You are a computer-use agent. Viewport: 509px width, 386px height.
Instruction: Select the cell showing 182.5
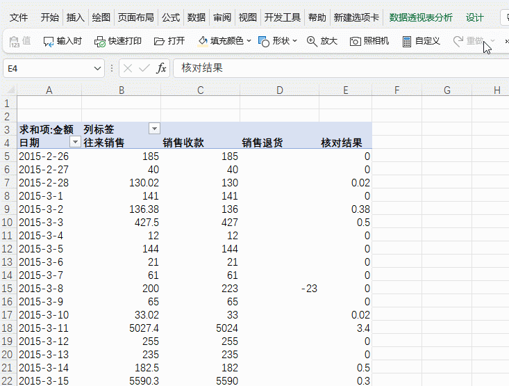121,368
